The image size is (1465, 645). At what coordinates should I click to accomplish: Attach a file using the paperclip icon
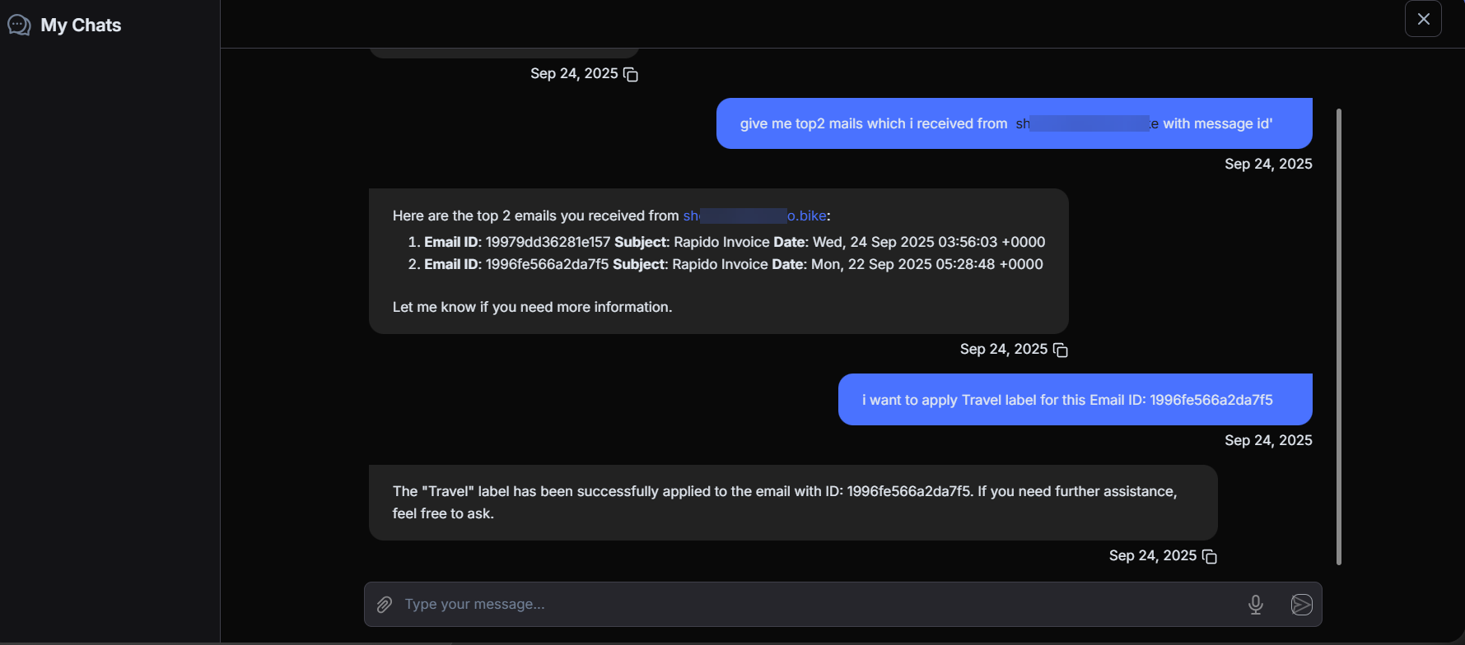point(384,605)
